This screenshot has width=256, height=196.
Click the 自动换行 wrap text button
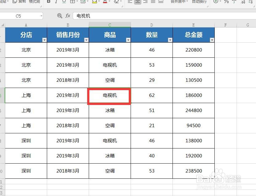pyautogui.click(x=199, y=2)
